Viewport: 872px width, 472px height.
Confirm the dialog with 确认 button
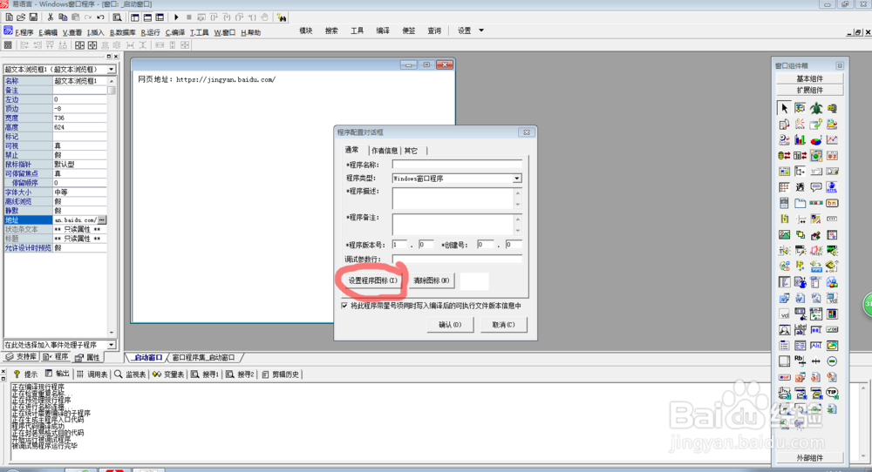click(450, 325)
